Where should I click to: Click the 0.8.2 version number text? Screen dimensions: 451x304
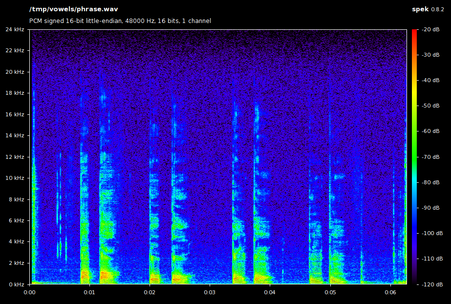438,9
